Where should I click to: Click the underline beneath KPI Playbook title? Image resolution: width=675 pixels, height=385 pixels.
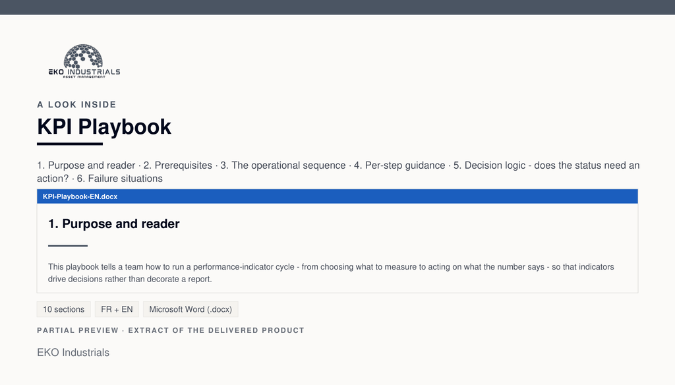click(70, 144)
